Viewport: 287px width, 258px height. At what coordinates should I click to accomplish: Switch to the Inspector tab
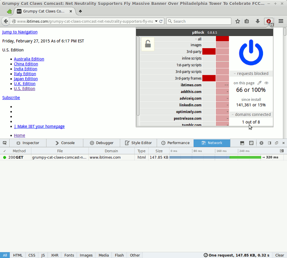[28, 143]
